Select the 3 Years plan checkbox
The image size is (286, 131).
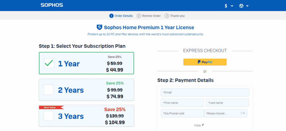click(x=49, y=116)
